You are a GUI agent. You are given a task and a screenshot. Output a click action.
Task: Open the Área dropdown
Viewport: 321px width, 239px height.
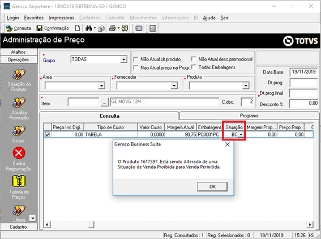pyautogui.click(x=101, y=86)
